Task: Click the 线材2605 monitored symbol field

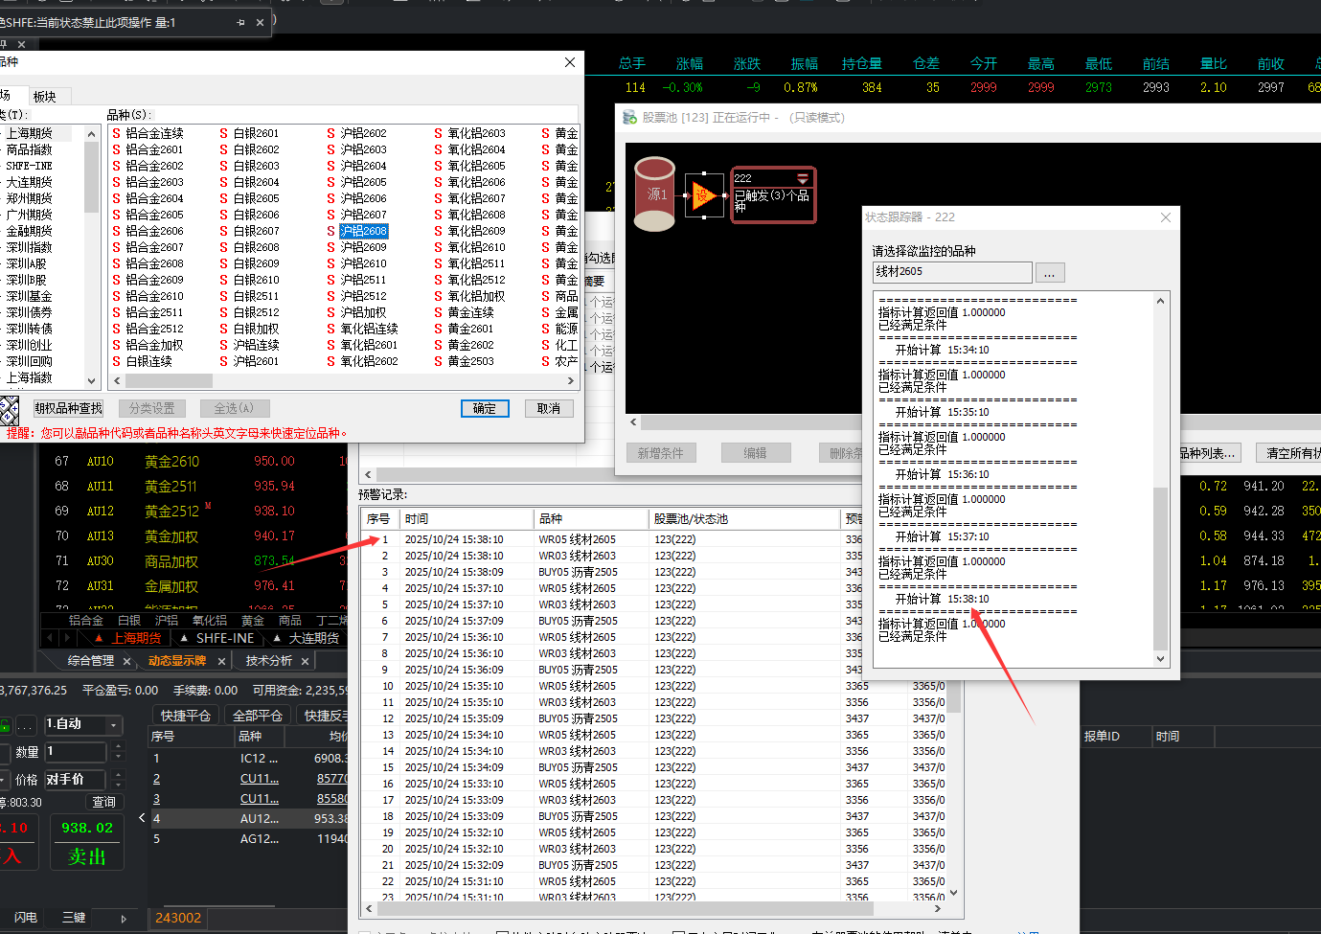Action: pos(951,272)
